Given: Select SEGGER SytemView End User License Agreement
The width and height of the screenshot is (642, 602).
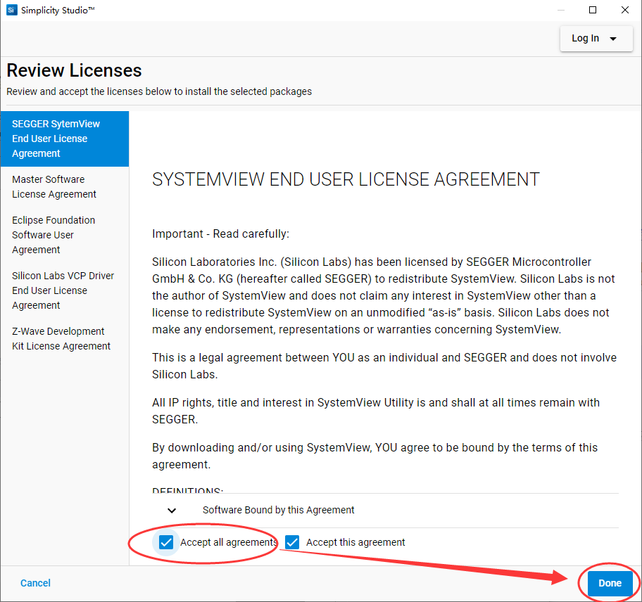Looking at the screenshot, I should (65, 139).
